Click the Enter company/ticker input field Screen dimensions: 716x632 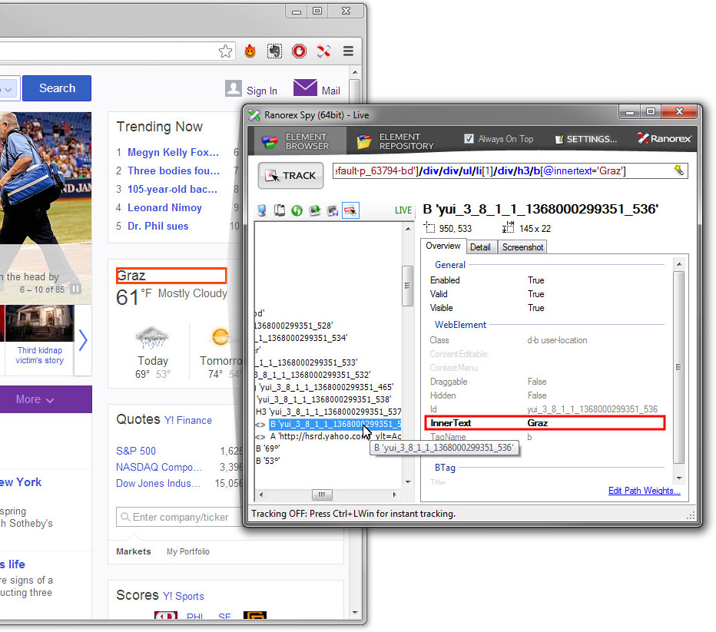[x=181, y=517]
